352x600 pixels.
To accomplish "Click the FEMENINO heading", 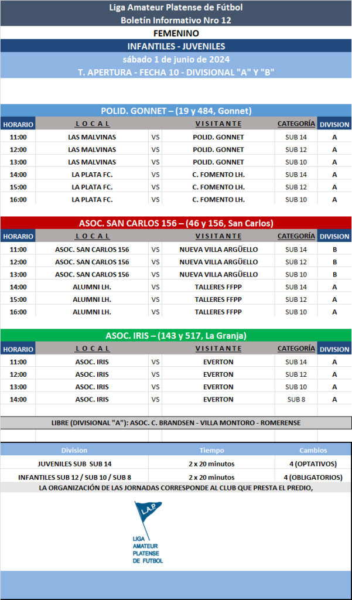I will tap(176, 33).
